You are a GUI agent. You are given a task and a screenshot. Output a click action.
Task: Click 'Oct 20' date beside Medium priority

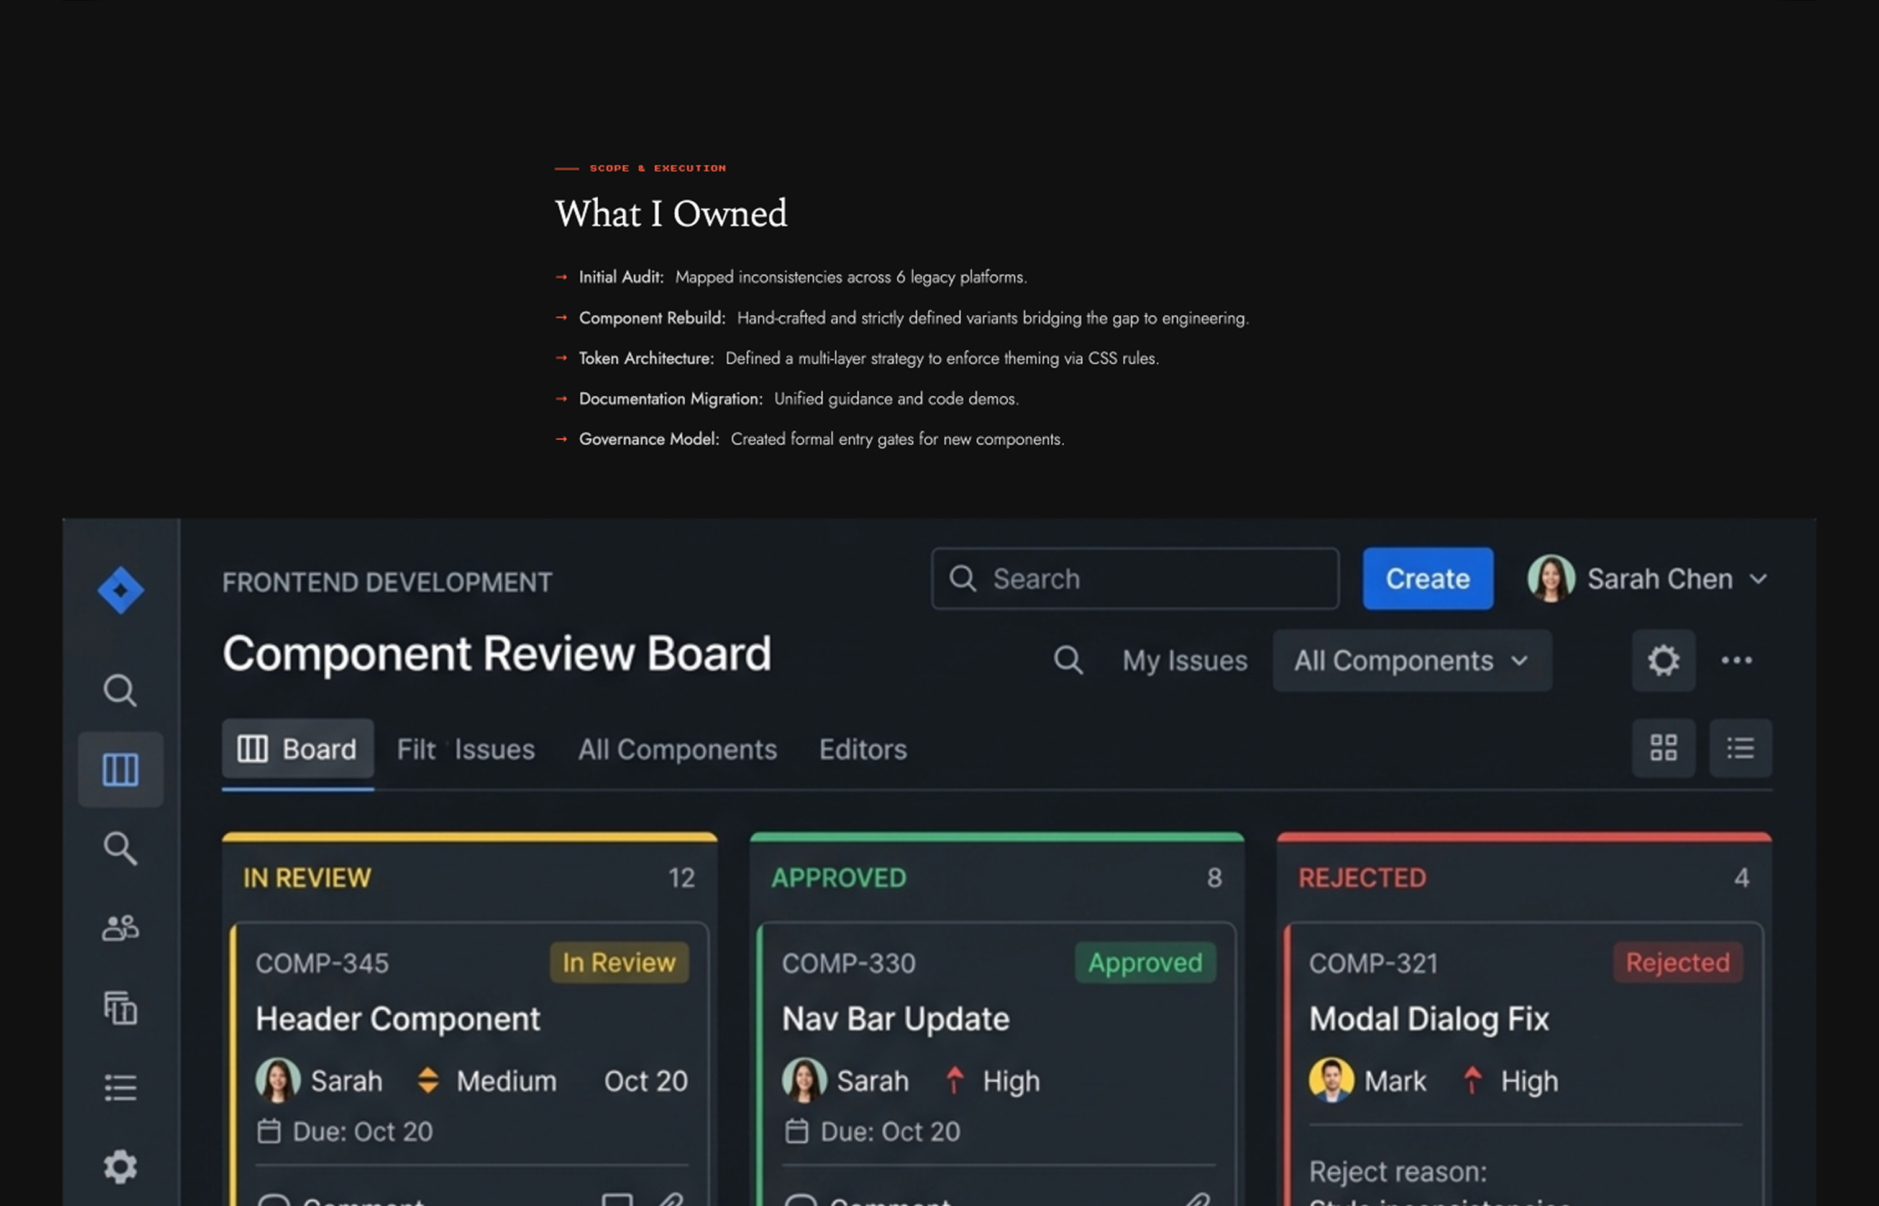click(x=646, y=1081)
